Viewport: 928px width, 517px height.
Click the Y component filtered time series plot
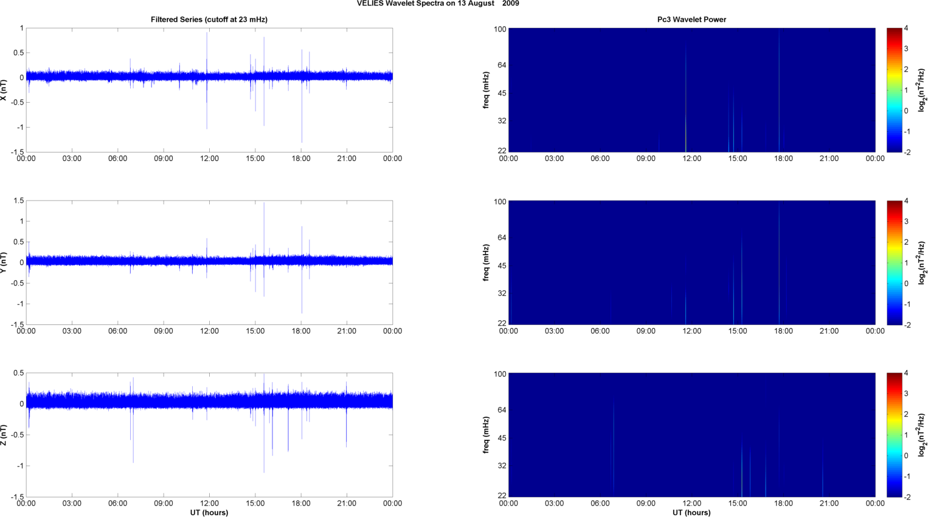coord(209,262)
